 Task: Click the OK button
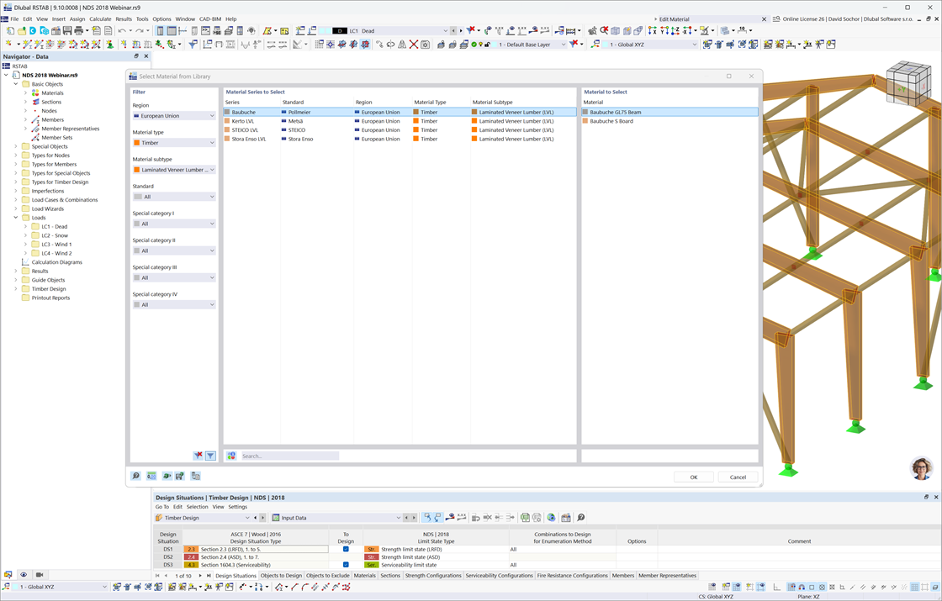click(693, 477)
